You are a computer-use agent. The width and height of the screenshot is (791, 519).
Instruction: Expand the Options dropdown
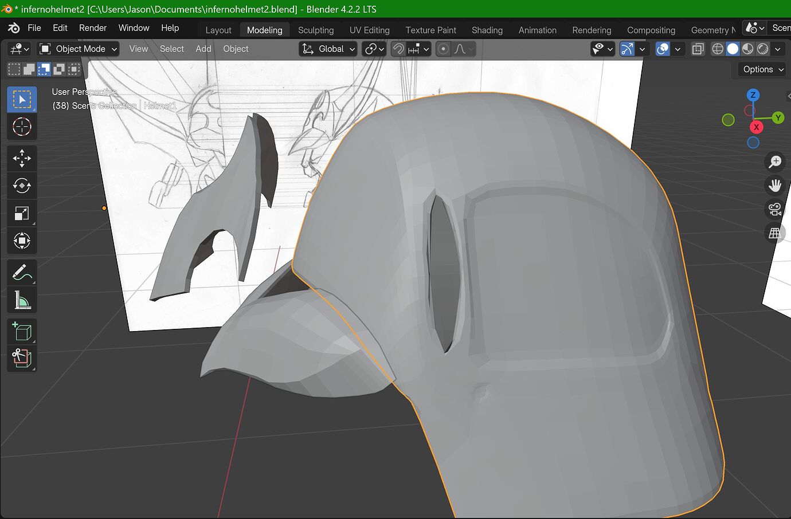[763, 69]
